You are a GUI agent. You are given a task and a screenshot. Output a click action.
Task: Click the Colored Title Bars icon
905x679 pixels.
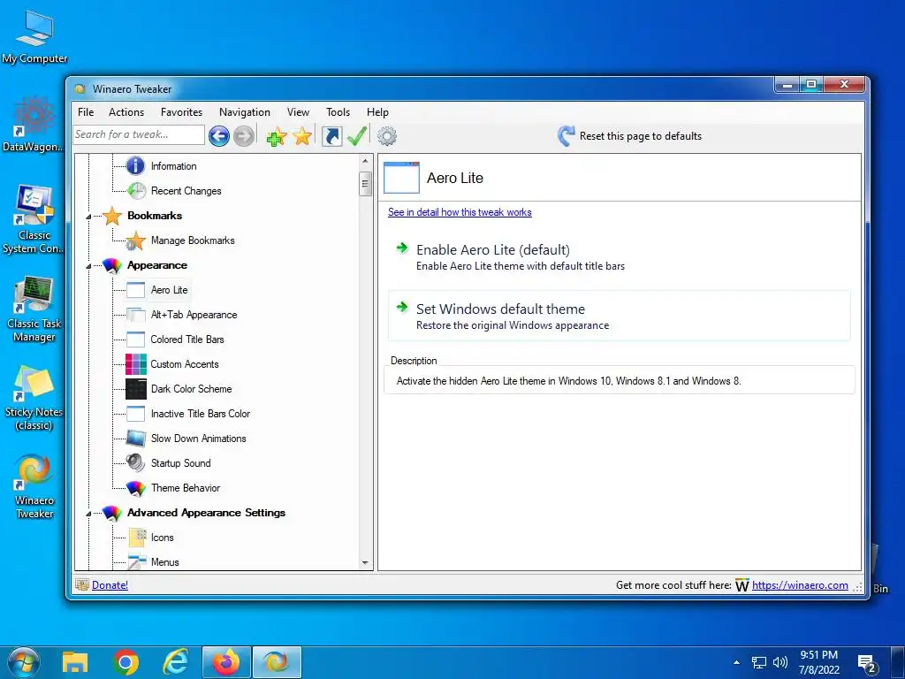click(x=135, y=339)
